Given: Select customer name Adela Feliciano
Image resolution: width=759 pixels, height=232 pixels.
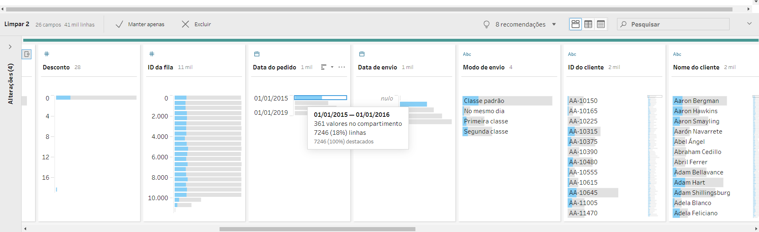Looking at the screenshot, I should tap(696, 213).
